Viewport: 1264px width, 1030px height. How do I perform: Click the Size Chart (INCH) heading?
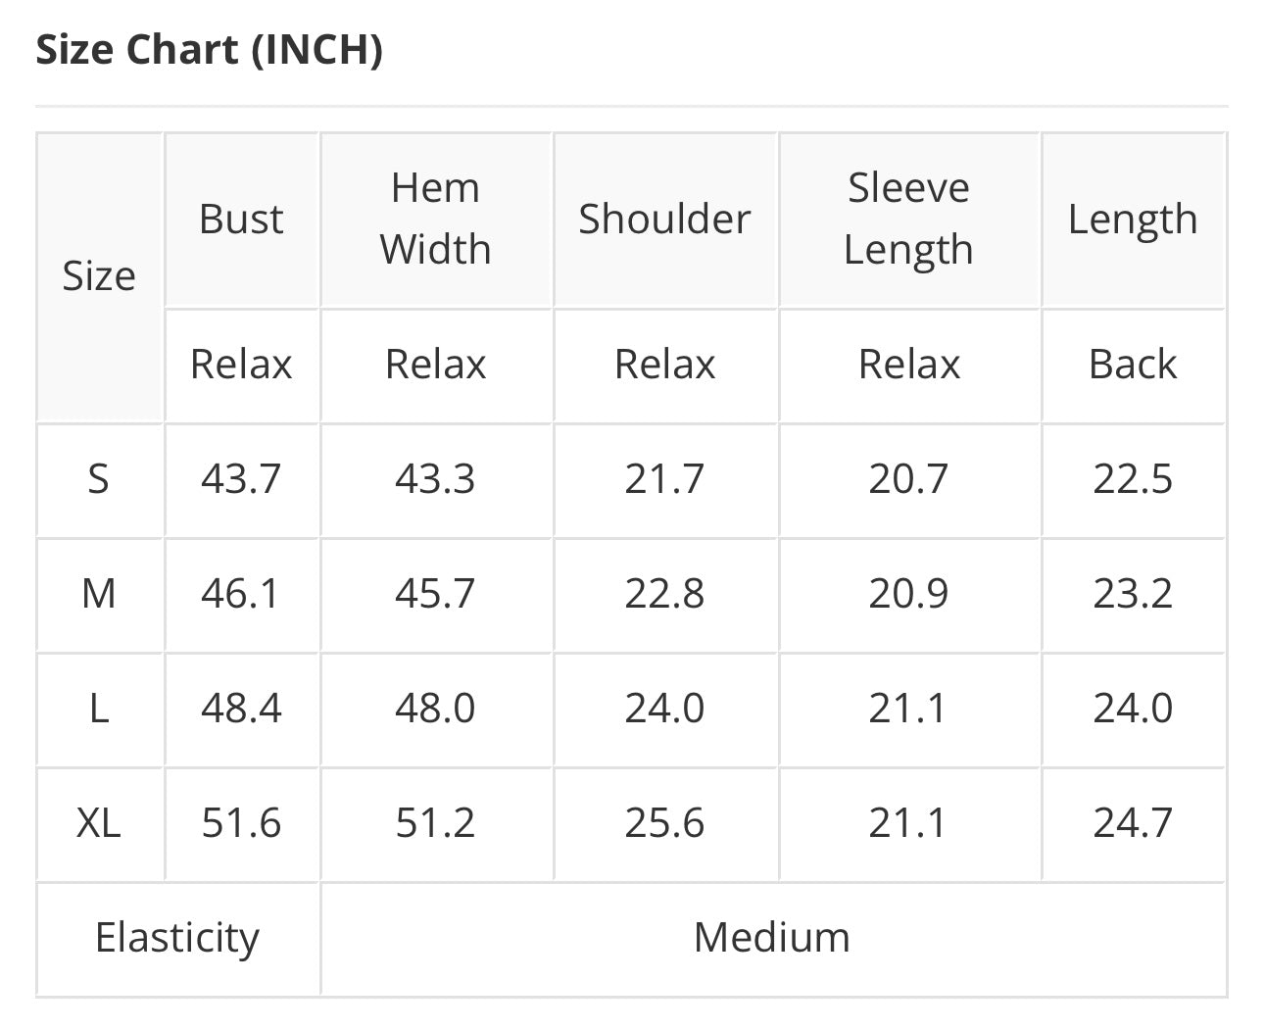[x=209, y=50]
